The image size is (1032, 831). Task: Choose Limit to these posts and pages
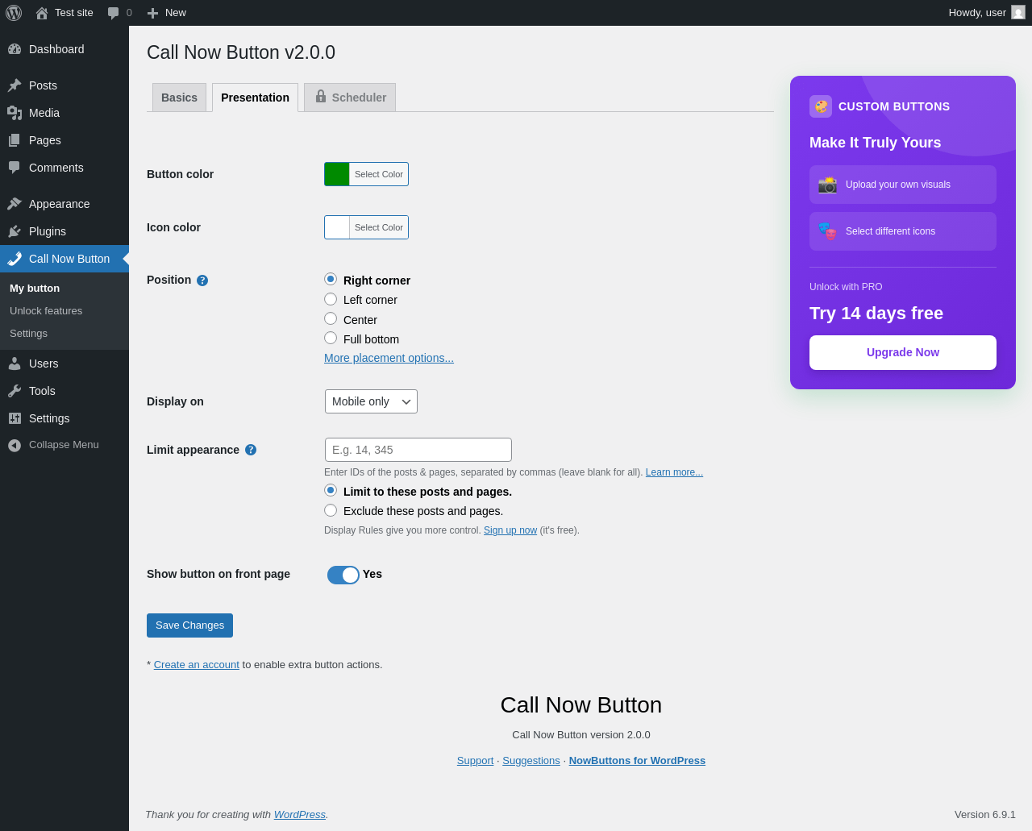pos(331,490)
